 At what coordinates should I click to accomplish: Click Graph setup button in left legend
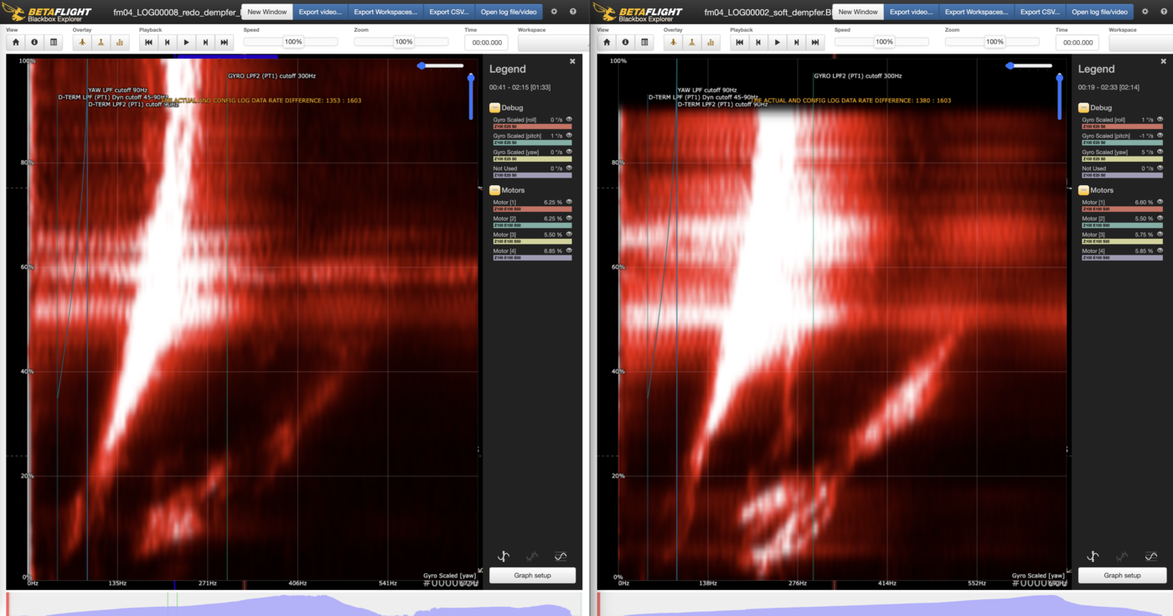point(532,576)
